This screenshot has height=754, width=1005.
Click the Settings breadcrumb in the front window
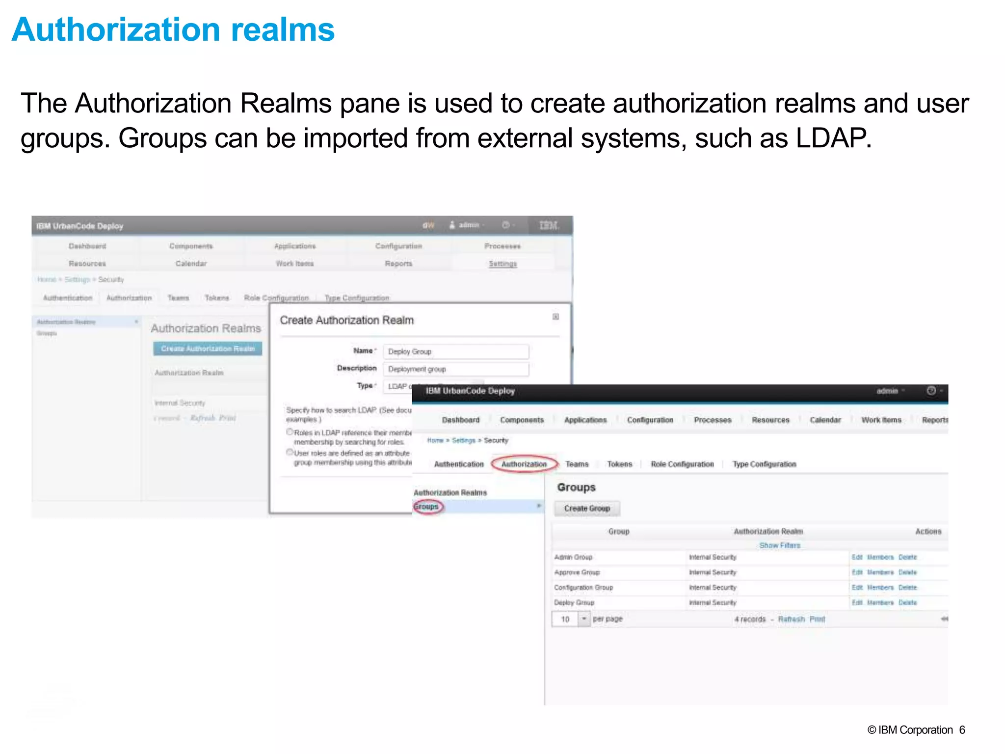point(463,440)
